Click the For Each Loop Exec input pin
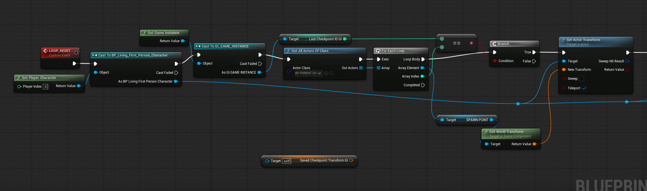The image size is (647, 191). coord(379,59)
